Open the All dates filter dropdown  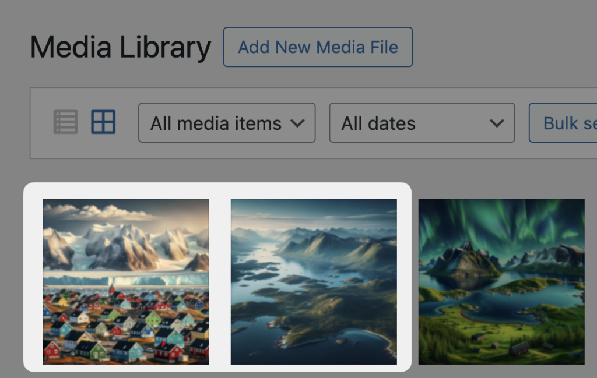pos(422,123)
